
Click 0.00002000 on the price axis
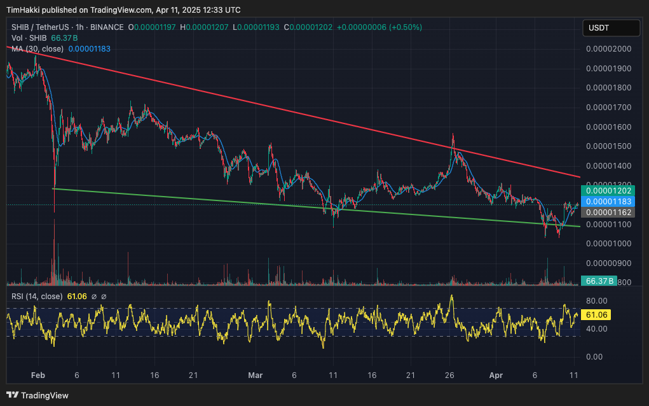pyautogui.click(x=609, y=49)
